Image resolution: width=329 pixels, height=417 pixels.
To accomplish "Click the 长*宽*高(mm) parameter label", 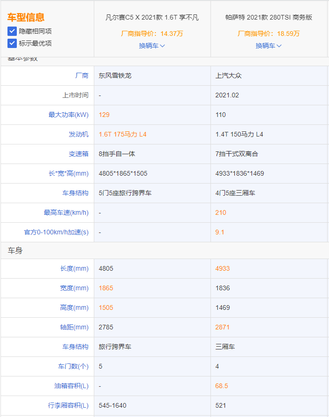I will click(x=69, y=173).
